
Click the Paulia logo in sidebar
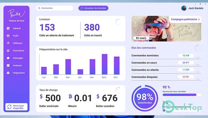point(16,13)
